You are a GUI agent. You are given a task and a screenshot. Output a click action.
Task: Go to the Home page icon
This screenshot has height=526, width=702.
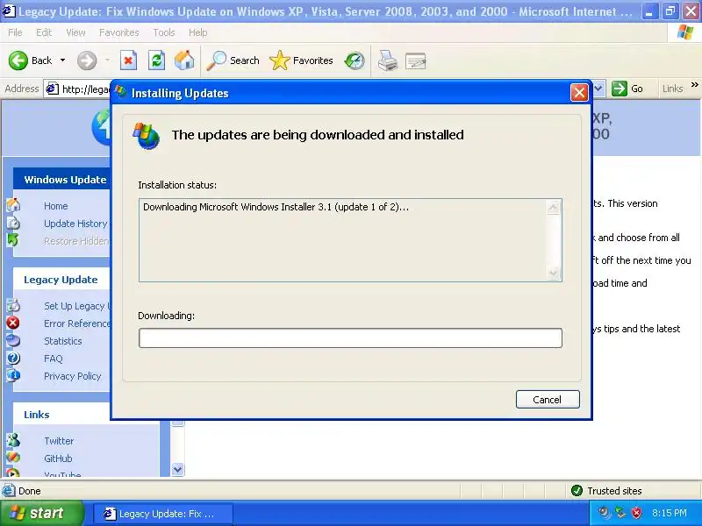pyautogui.click(x=184, y=60)
